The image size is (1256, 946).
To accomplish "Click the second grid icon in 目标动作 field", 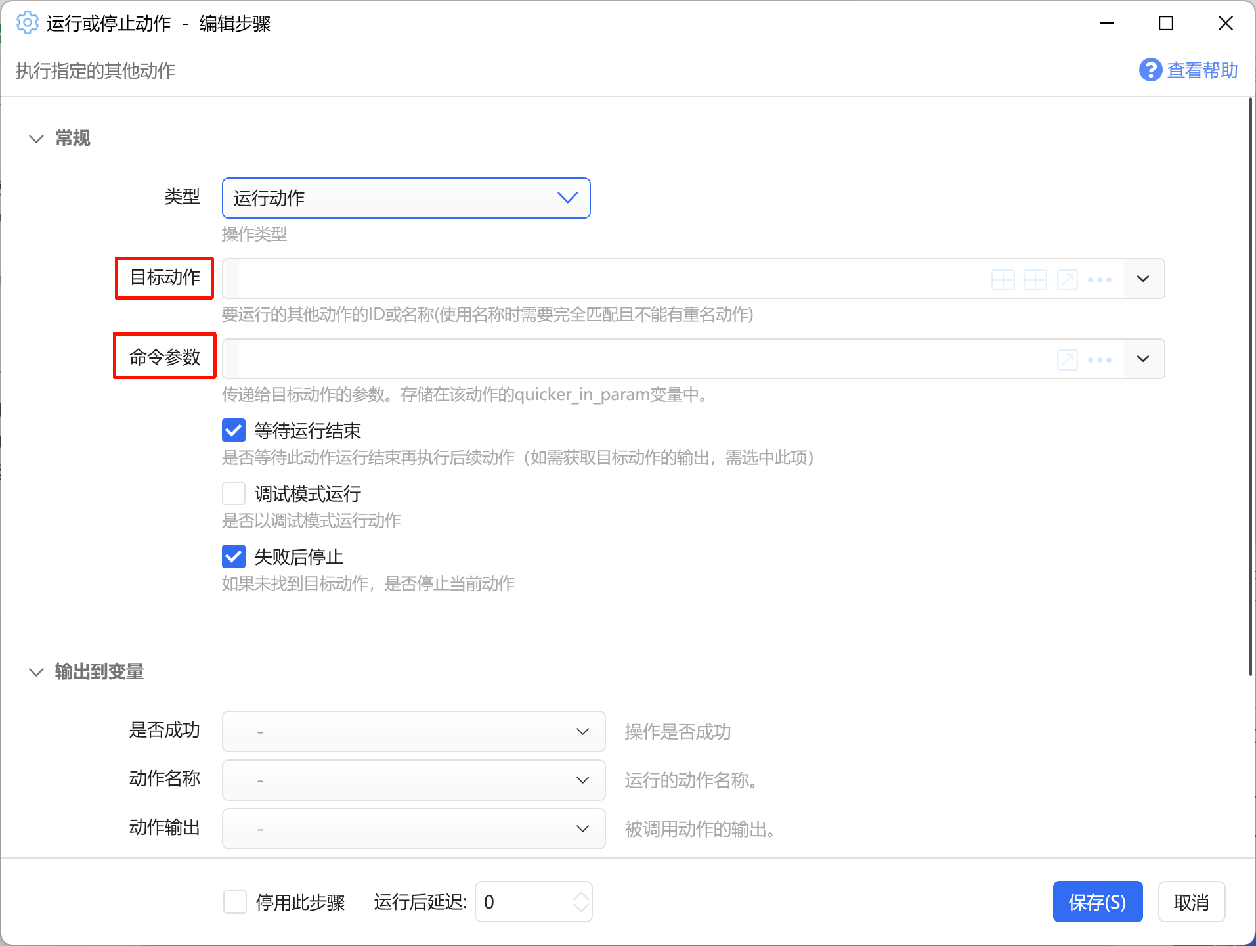I will (1035, 280).
